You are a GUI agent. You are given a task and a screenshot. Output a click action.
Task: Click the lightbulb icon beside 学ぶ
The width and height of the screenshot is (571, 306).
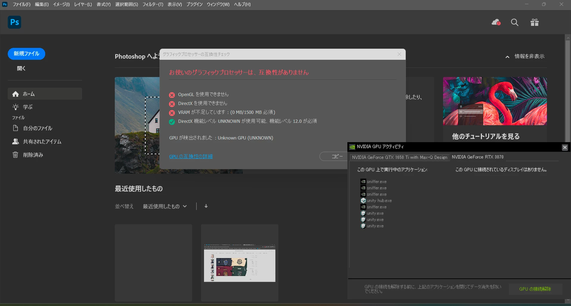pyautogui.click(x=15, y=107)
